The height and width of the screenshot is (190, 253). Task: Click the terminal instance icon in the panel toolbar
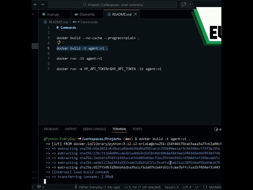tap(216, 129)
